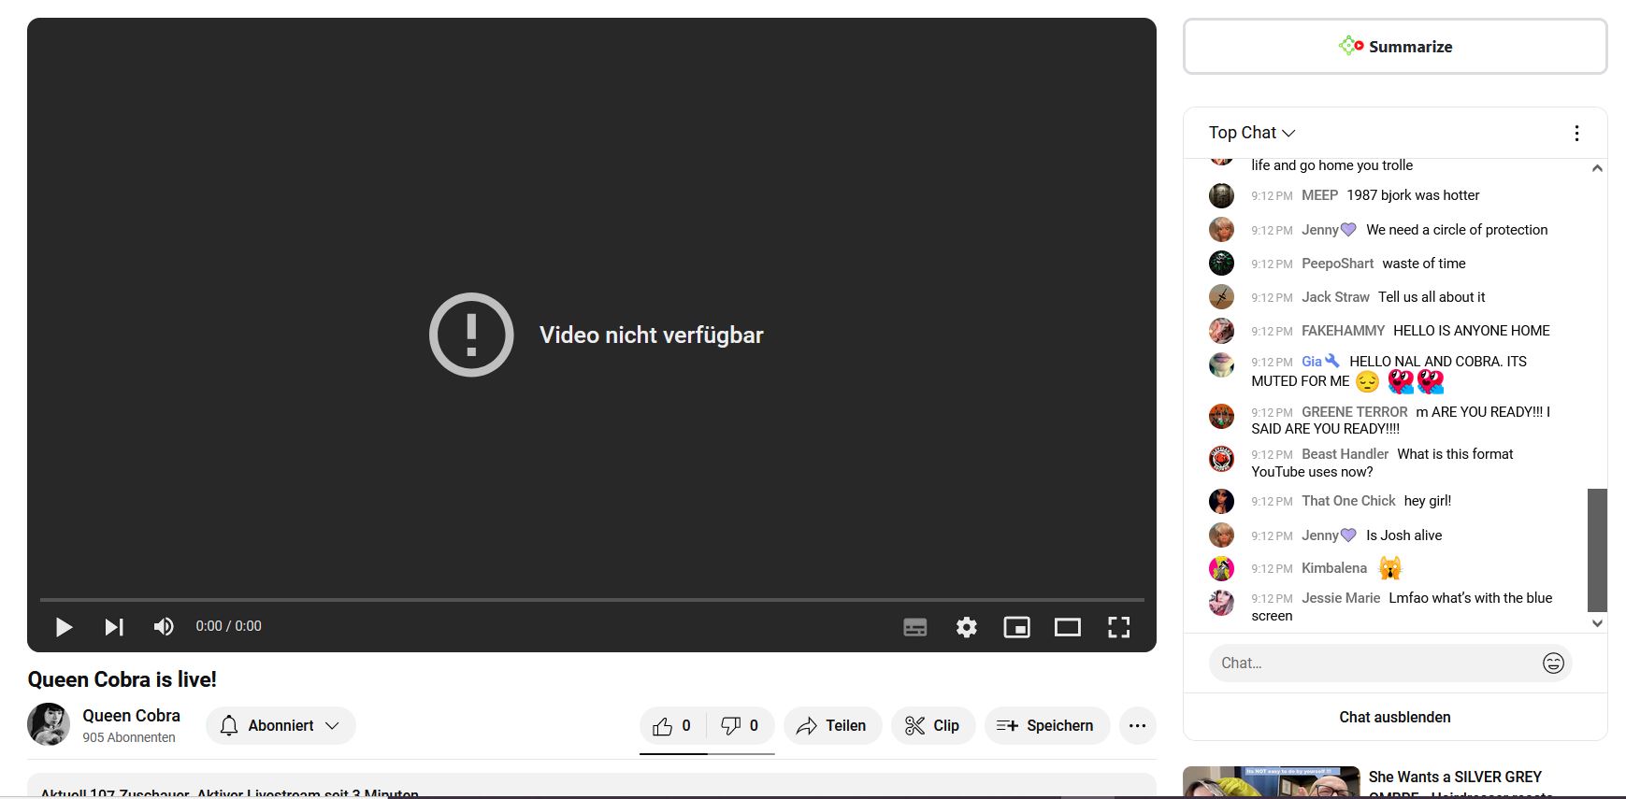
Task: Open Queen Cobra channel name link
Action: tap(131, 716)
